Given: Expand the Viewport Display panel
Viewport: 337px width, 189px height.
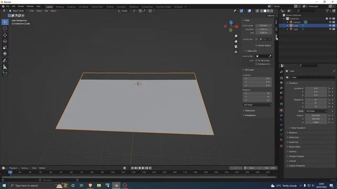Looking at the screenshot, I should point(296,156).
